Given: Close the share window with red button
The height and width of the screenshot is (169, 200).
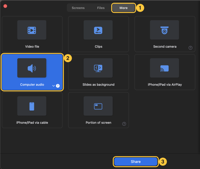Looking at the screenshot, I should [5, 6].
